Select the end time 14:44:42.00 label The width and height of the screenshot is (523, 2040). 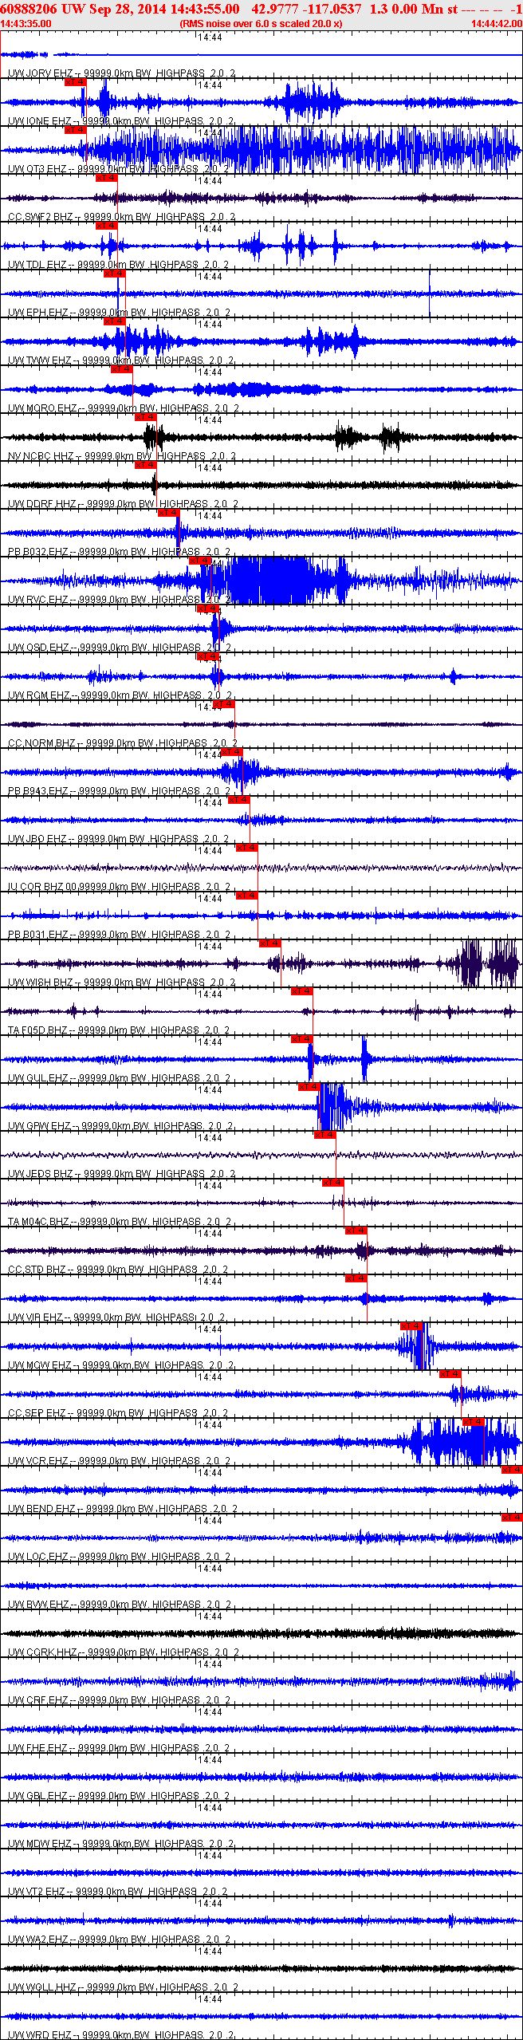[x=497, y=24]
